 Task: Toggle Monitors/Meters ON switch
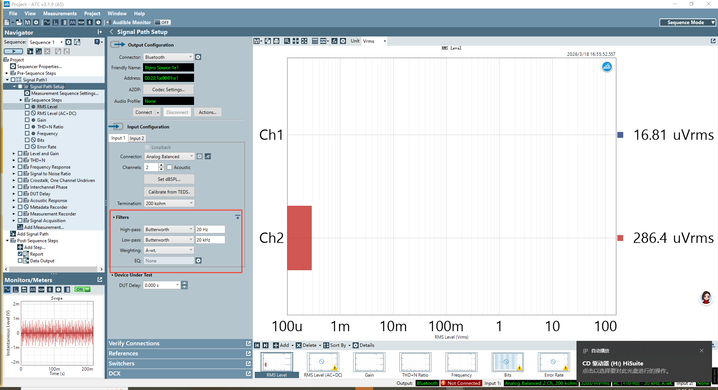pyautogui.click(x=83, y=290)
